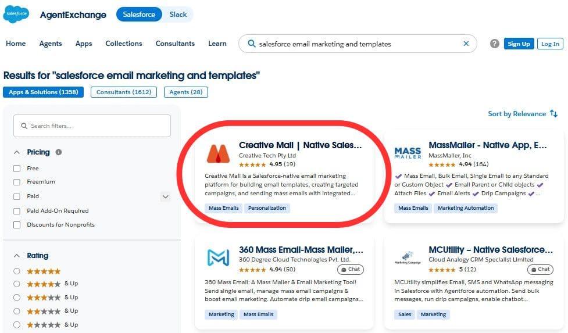Open the MassMailer listing title
The width and height of the screenshot is (568, 333).
pyautogui.click(x=488, y=145)
